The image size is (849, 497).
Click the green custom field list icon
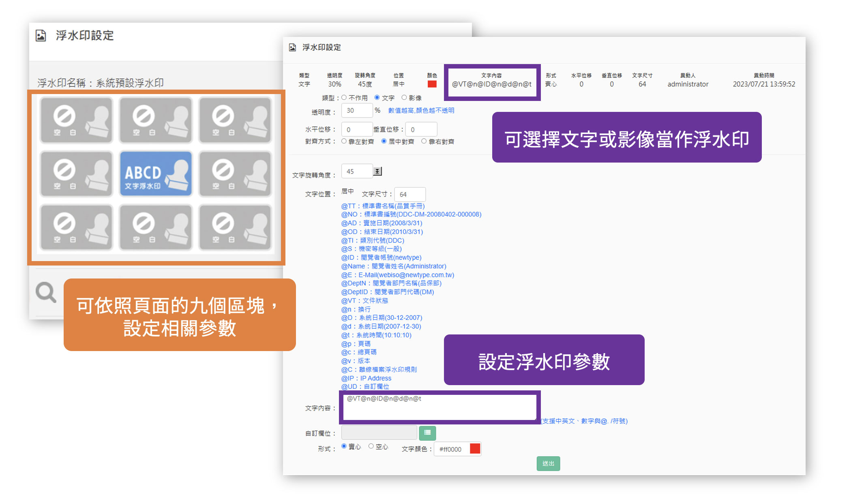coord(427,433)
